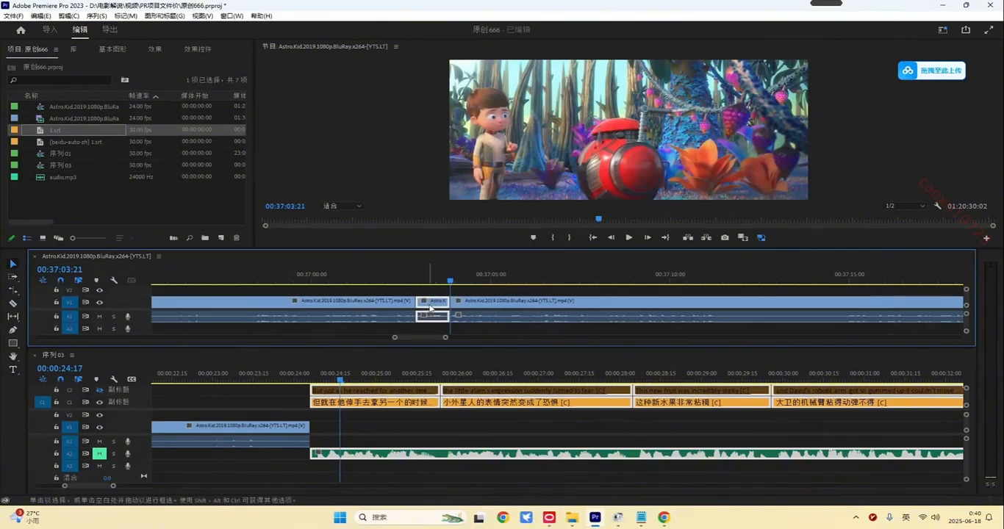This screenshot has width=1004, height=529.
Task: Select the Pen tool in the tools panel
Action: [x=12, y=329]
